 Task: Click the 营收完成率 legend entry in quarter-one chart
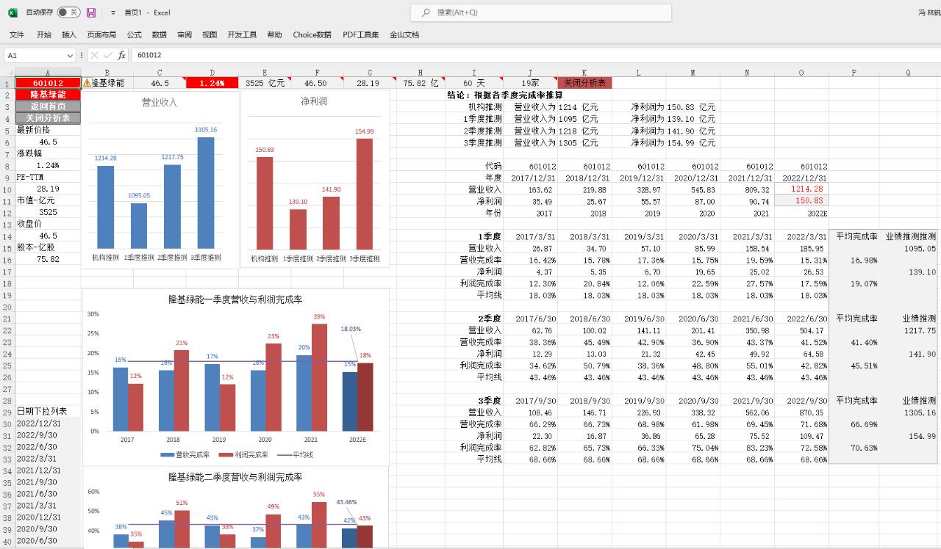(x=185, y=455)
